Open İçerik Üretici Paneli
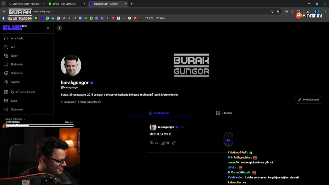Image resolution: width=329 pixels, height=185 pixels. (23, 92)
